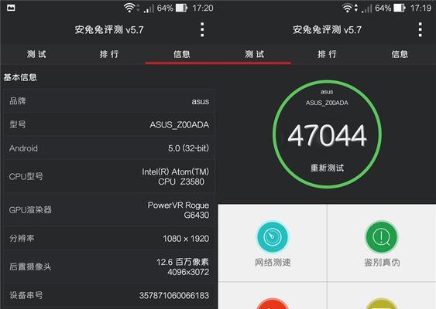Open 排行 ranking tab on right screen
The width and height of the screenshot is (436, 309).
327,54
